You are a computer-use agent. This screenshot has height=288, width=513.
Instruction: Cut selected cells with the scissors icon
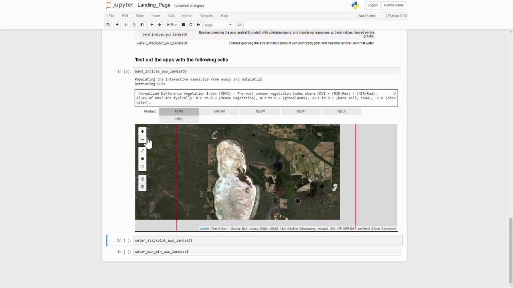pos(126,25)
